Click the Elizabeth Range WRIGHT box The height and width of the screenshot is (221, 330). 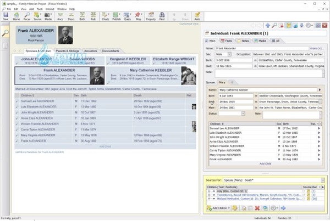click(x=174, y=61)
